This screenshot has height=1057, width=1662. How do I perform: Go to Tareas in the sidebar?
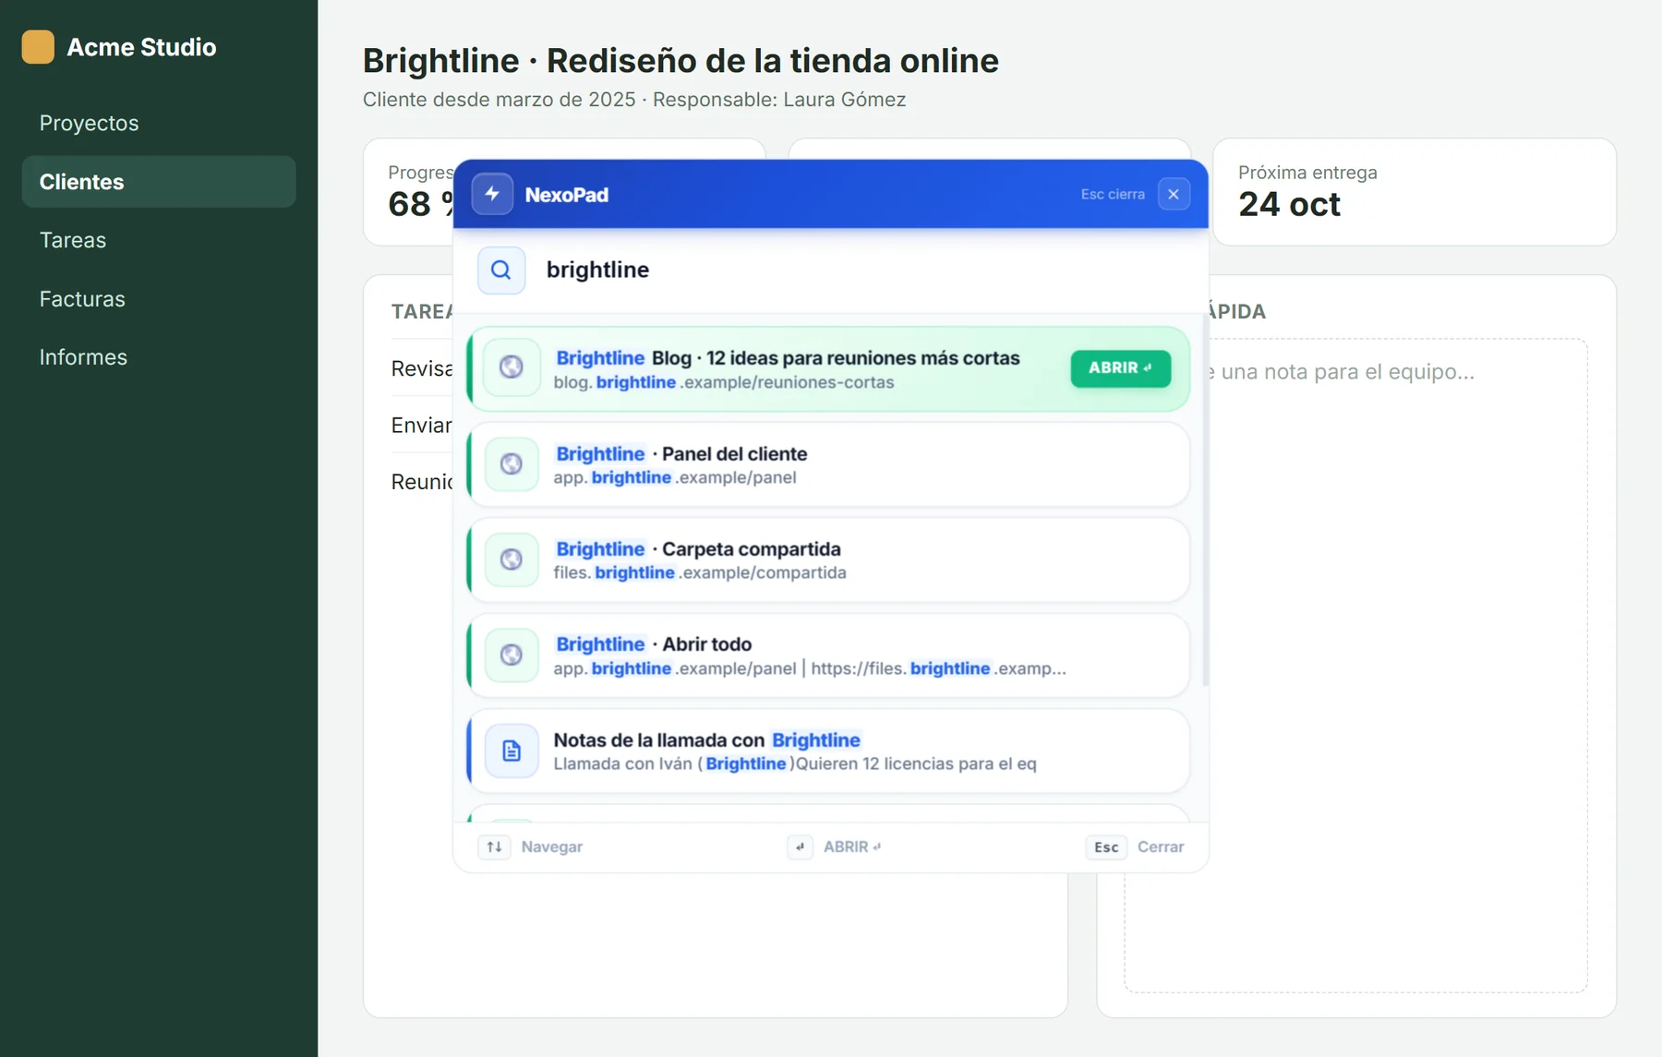pos(159,240)
